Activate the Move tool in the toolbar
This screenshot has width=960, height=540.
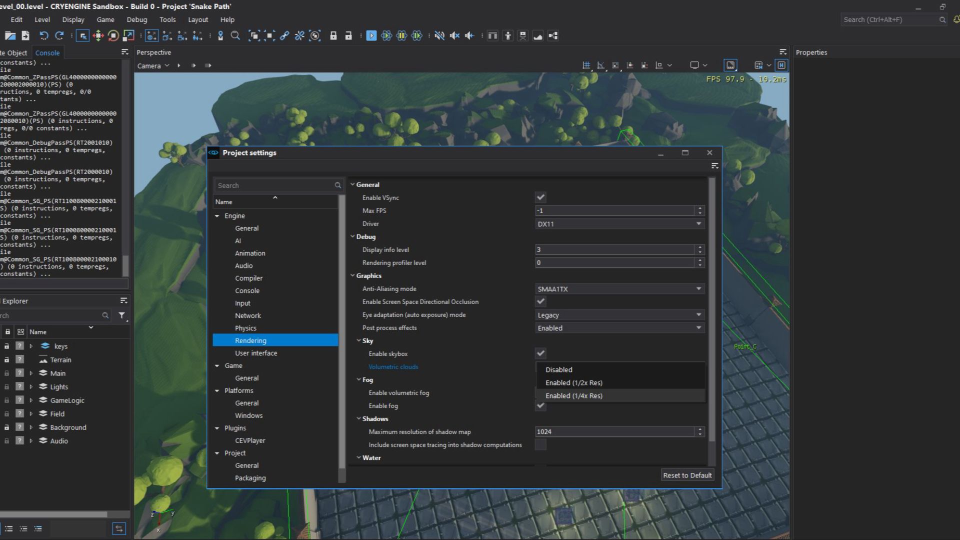pos(98,35)
